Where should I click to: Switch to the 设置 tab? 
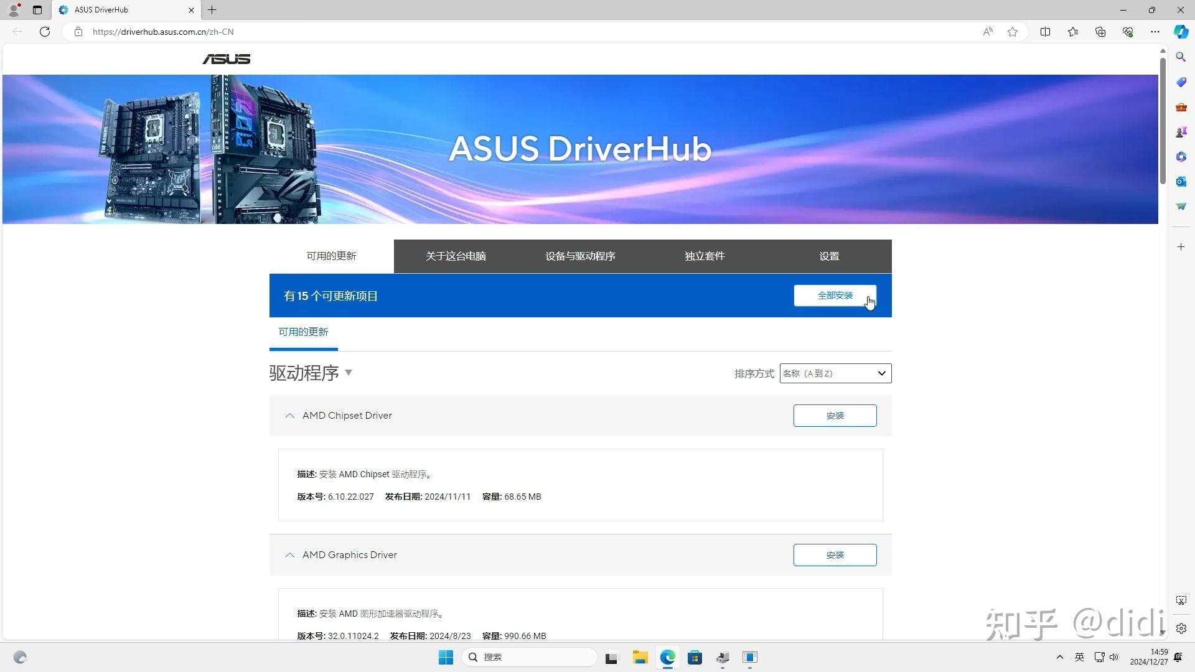pyautogui.click(x=829, y=256)
